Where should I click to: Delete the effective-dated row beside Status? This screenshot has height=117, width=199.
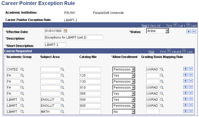click(194, 31)
